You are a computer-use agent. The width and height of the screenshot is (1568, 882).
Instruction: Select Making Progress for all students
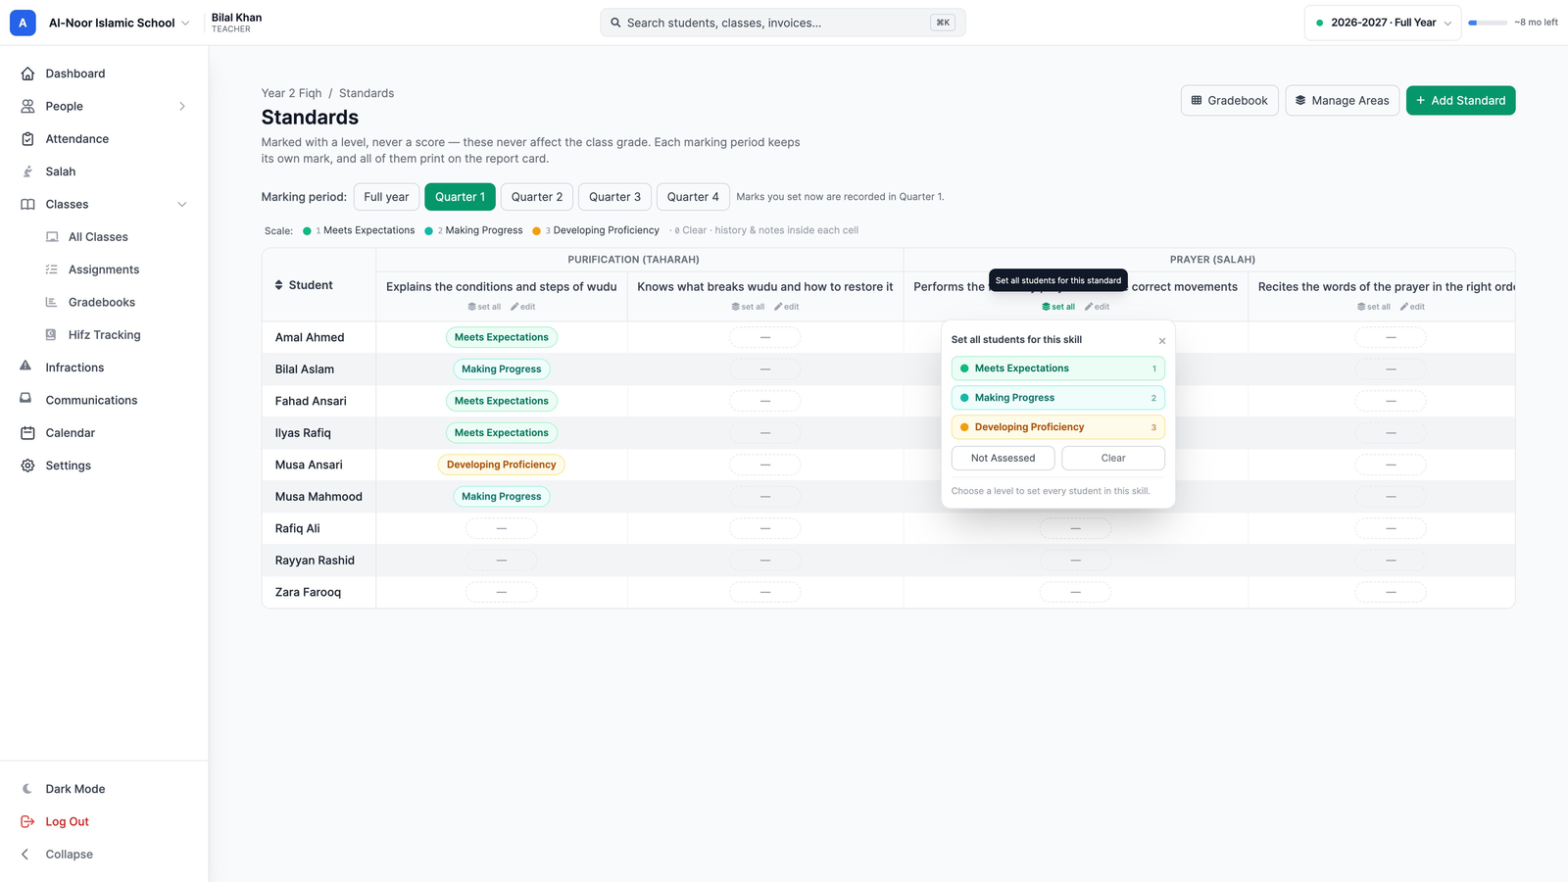point(1057,398)
